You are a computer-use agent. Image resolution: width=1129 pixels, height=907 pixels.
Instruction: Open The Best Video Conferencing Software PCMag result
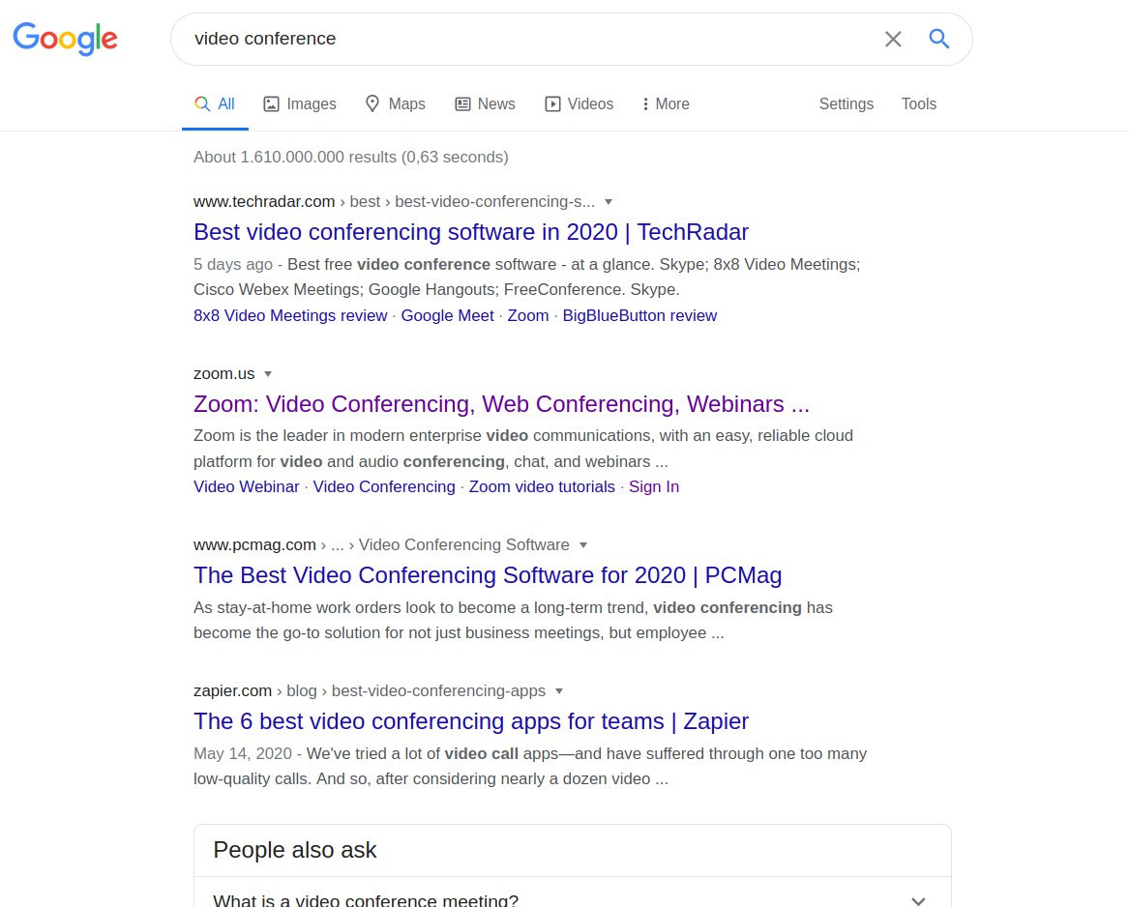tap(488, 576)
